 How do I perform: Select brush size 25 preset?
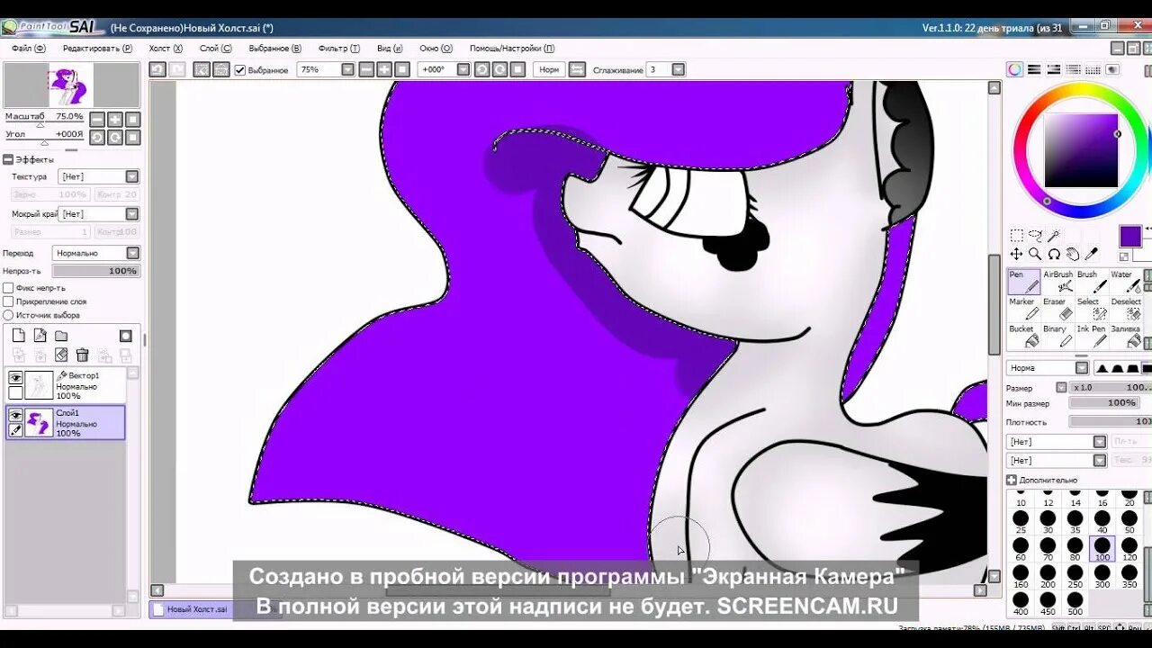[x=1021, y=522]
